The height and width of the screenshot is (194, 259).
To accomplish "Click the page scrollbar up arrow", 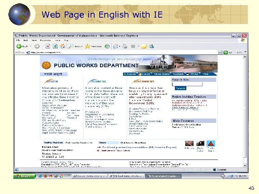I will click(245, 57).
